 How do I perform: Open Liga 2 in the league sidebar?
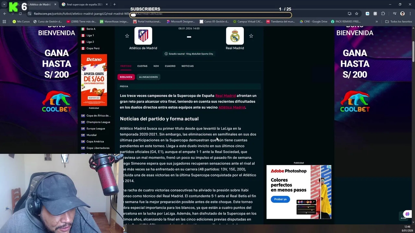(x=90, y=42)
